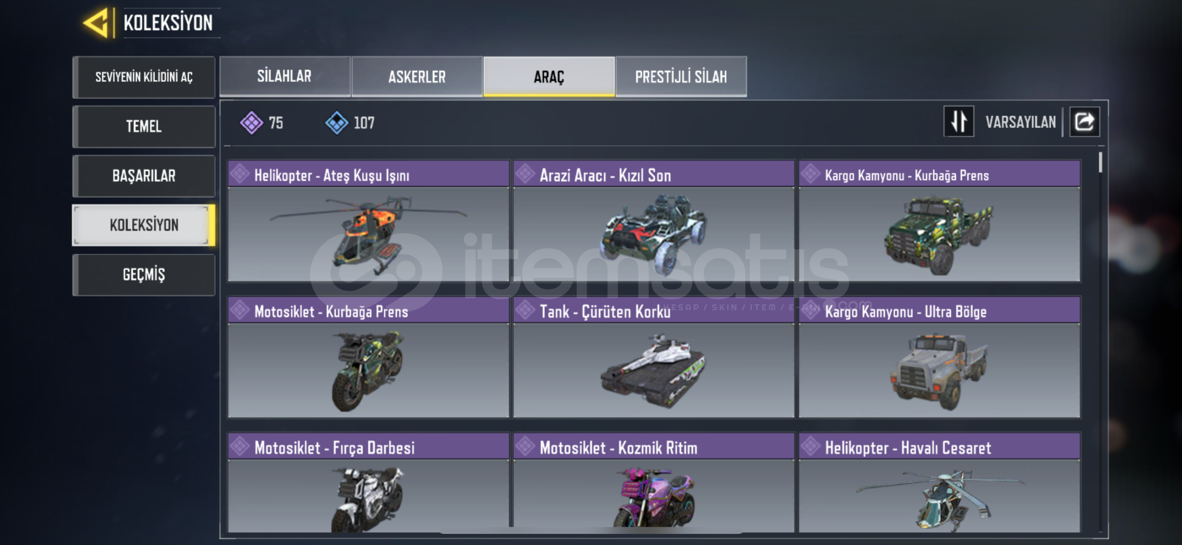Open the GEÇMİŞ section
This screenshot has width=1182, height=545.
pos(144,275)
